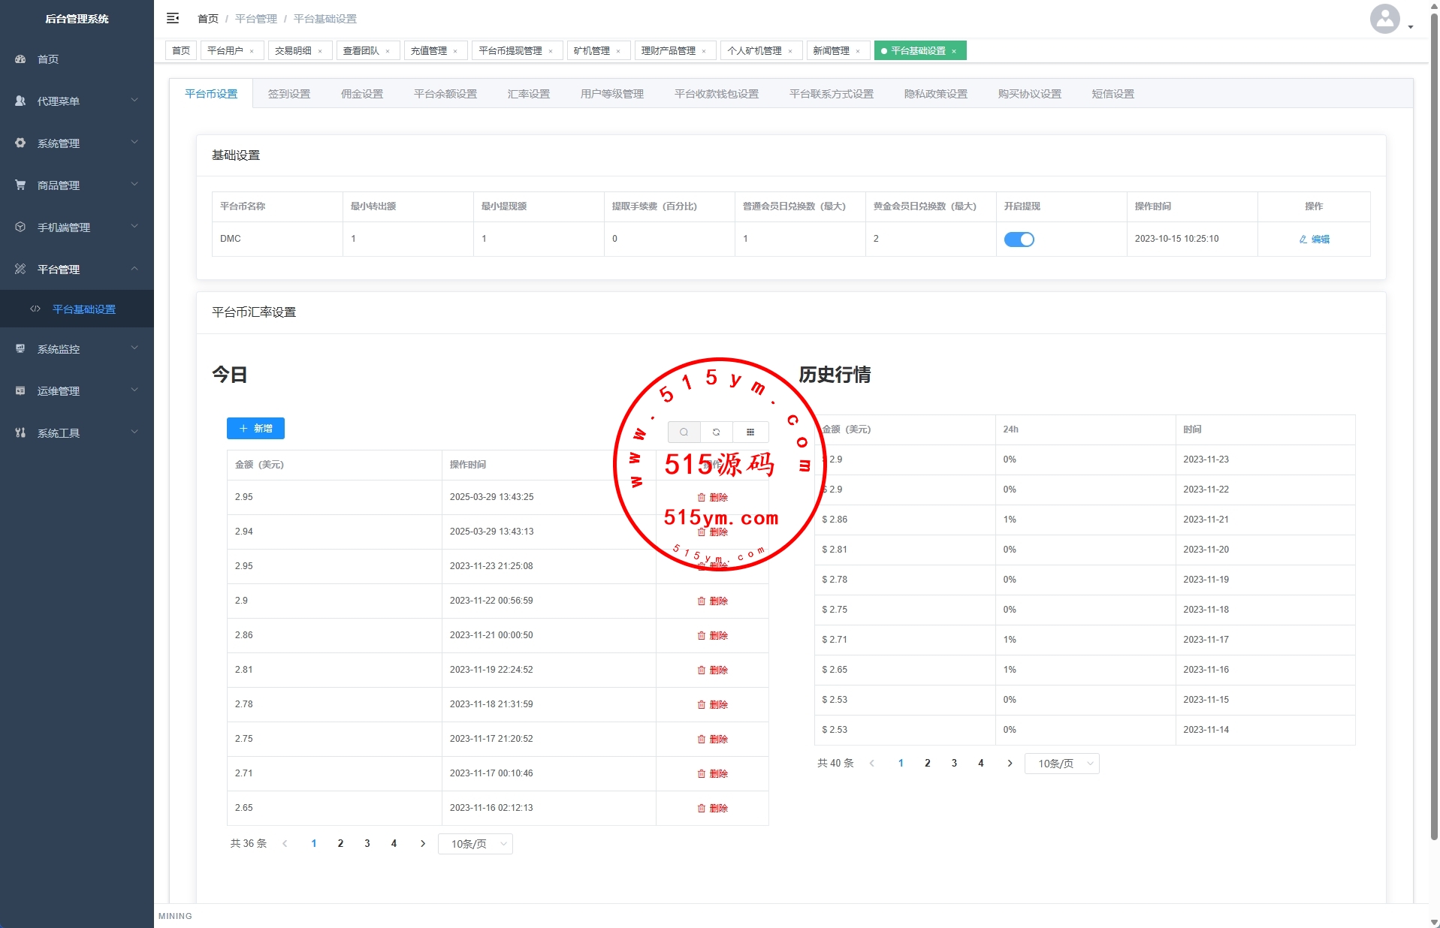The height and width of the screenshot is (928, 1440).
Task: Click the refresh icon in table toolbar
Action: [x=717, y=432]
